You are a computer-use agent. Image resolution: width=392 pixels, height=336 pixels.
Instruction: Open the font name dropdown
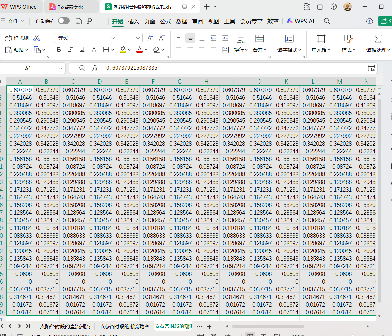coord(113,38)
